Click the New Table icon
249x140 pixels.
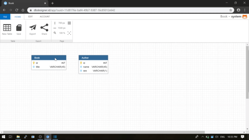pos(7,28)
